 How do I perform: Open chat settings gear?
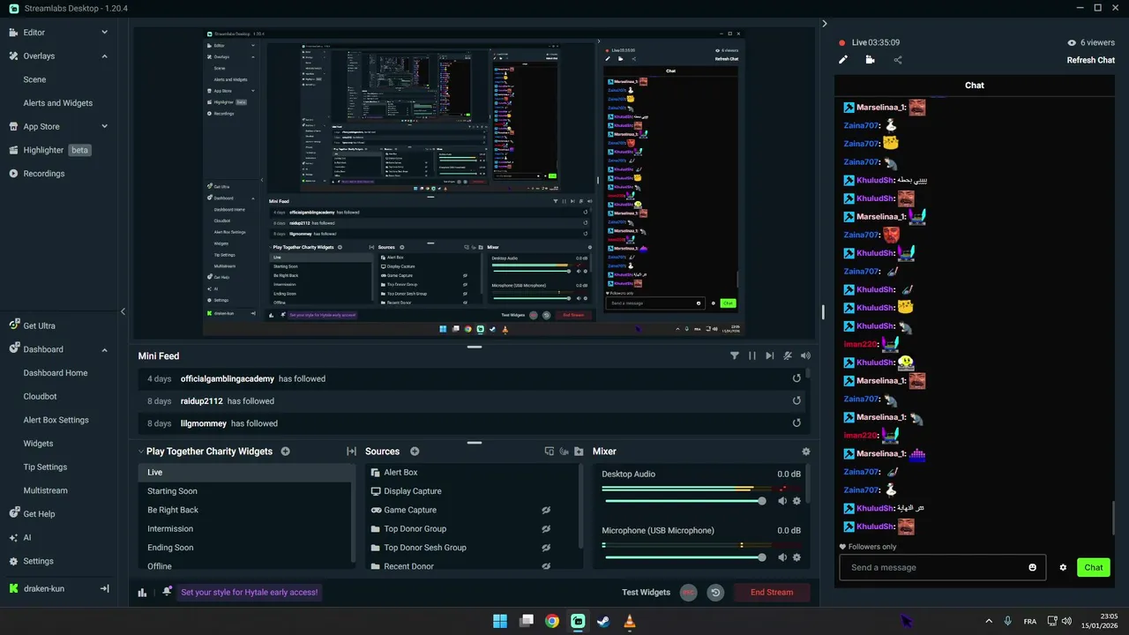pyautogui.click(x=1063, y=567)
